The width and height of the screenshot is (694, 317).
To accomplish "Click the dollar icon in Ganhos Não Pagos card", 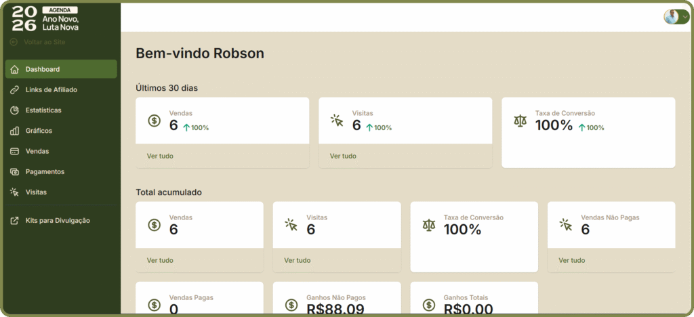I will point(291,305).
